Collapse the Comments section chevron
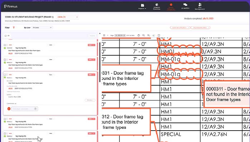 pos(16,103)
